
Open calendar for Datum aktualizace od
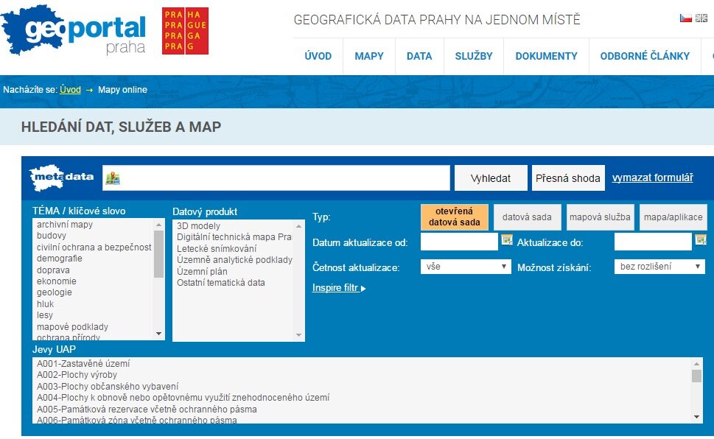(x=507, y=240)
